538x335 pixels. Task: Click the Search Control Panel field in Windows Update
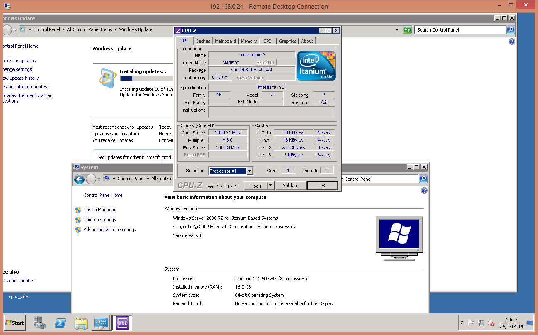[x=460, y=30]
